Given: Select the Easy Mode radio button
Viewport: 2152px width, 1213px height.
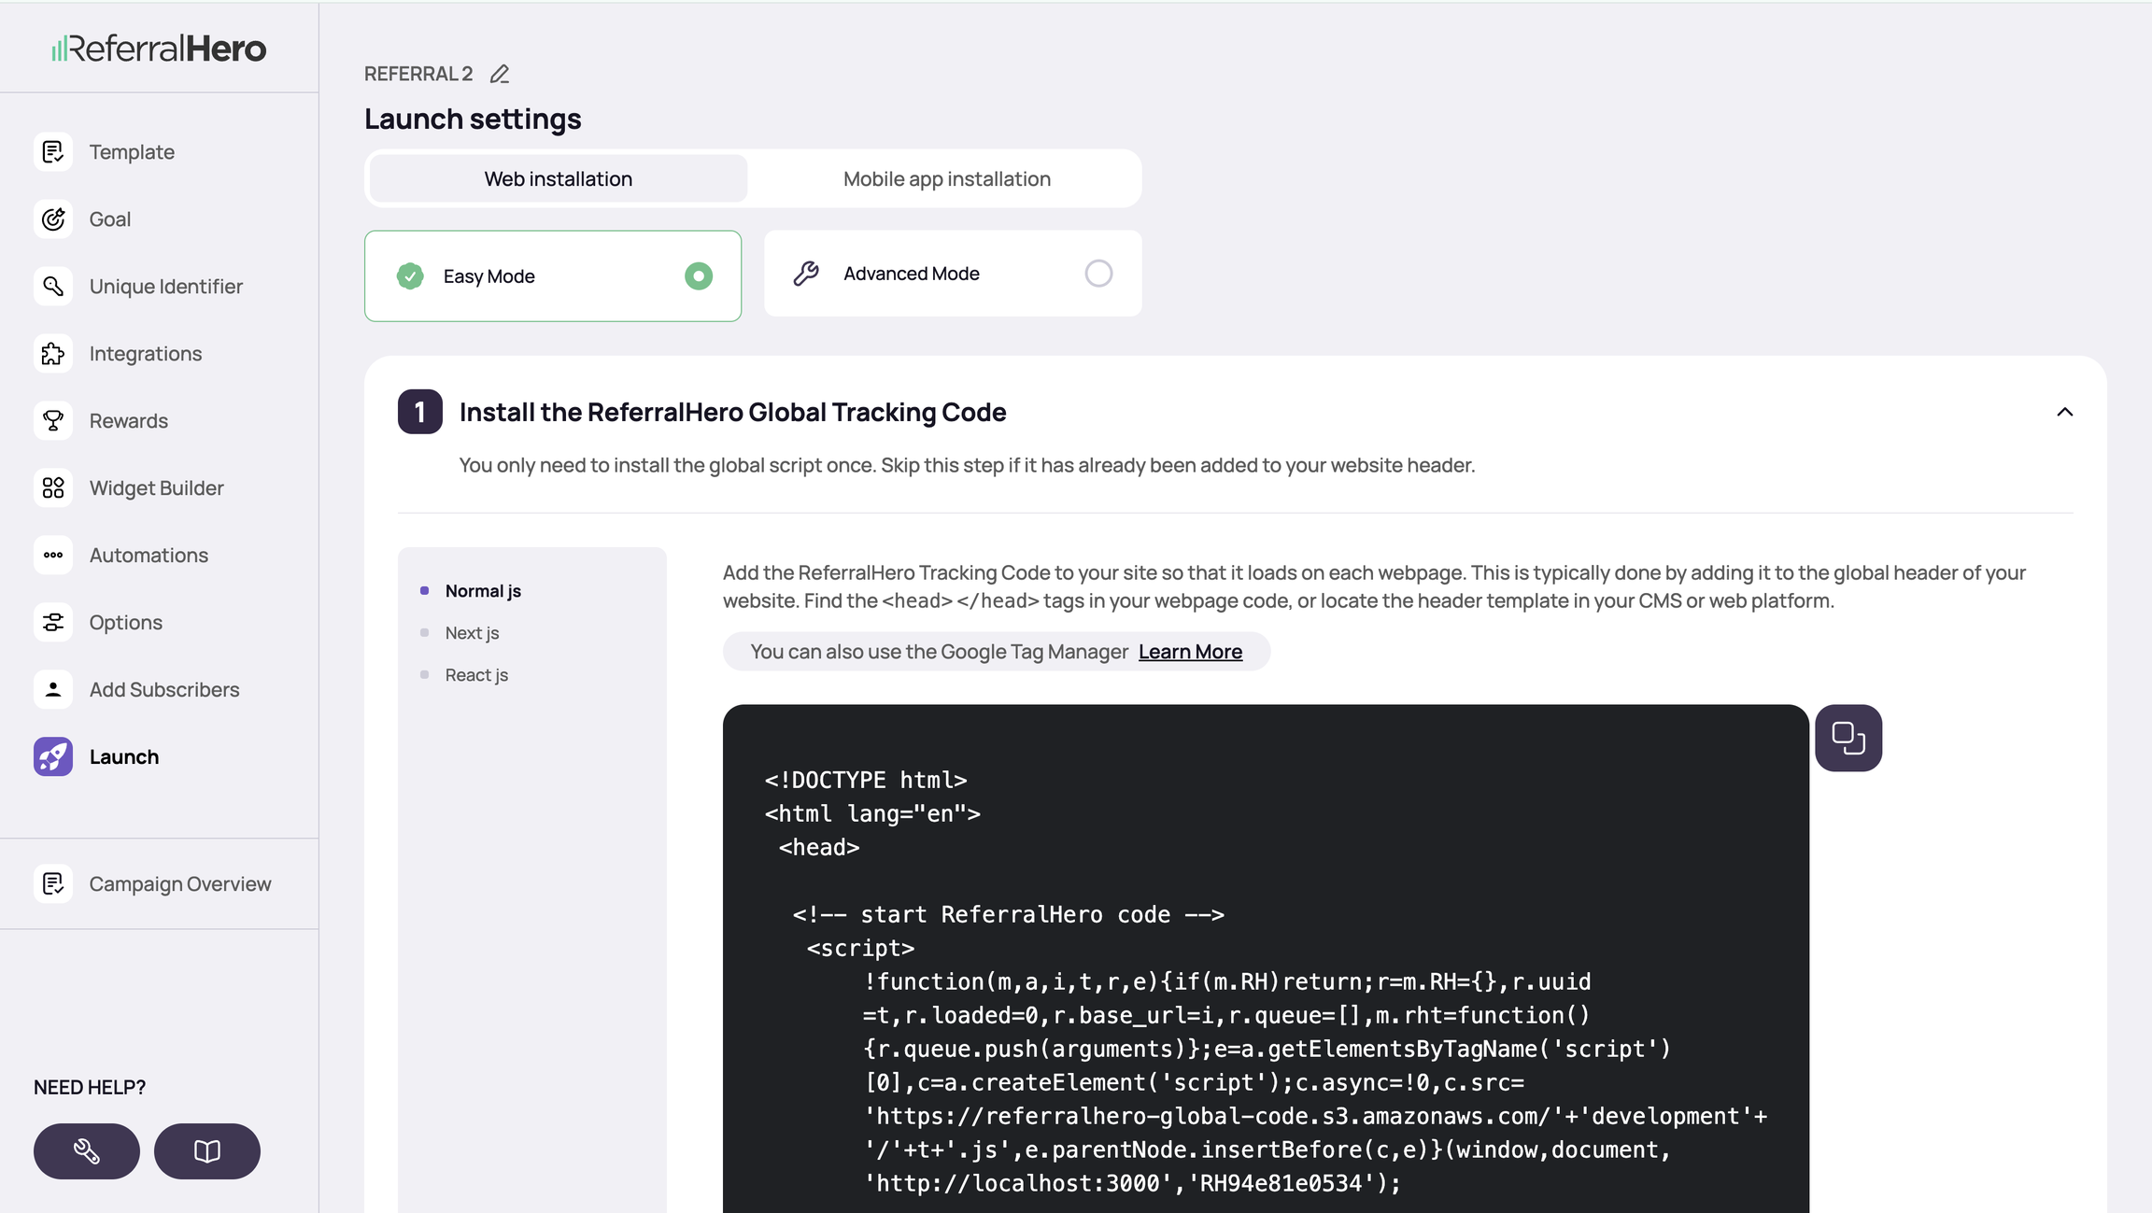Looking at the screenshot, I should pos(699,276).
